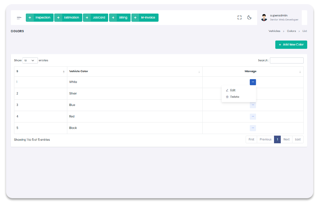Open the JobCard quick-add button
This screenshot has height=202, width=319.
(x=95, y=18)
